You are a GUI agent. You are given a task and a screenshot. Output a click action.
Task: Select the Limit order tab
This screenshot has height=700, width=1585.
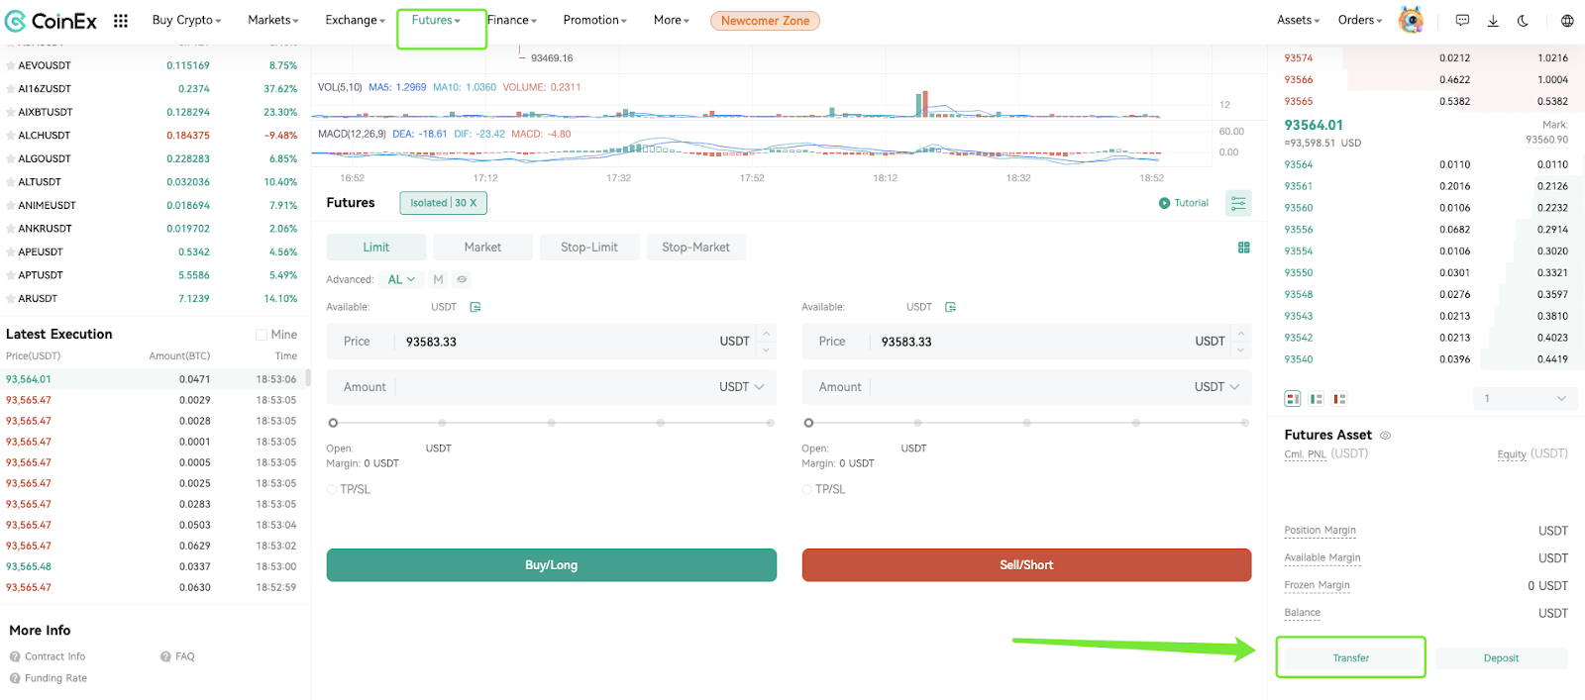pos(376,248)
